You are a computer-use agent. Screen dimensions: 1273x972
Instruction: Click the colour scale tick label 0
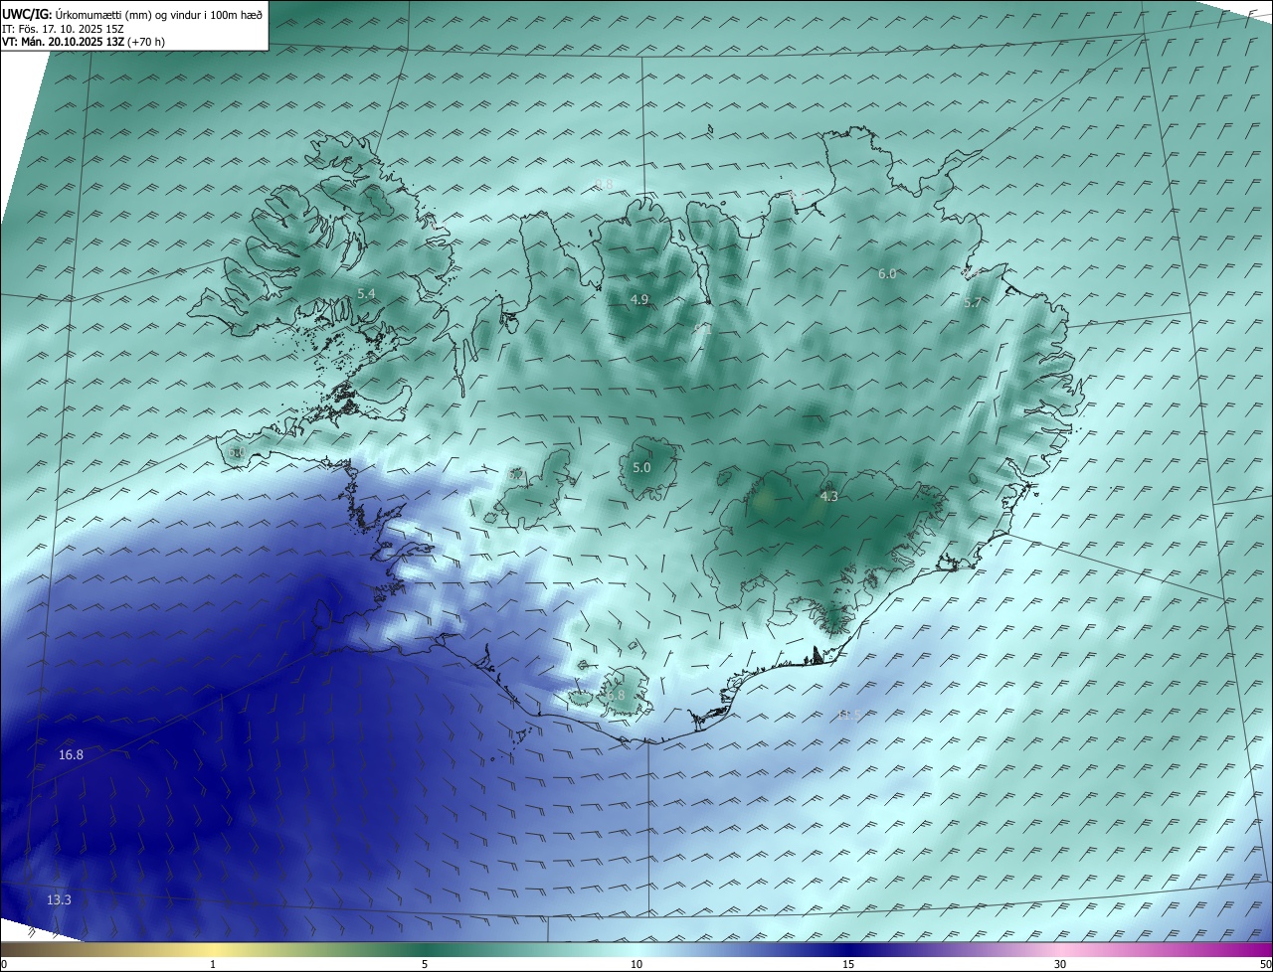click(x=4, y=964)
